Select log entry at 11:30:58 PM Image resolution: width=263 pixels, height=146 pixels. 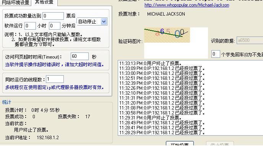point(162,113)
